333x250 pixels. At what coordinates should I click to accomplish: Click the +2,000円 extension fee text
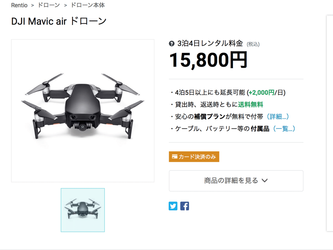(x=261, y=93)
